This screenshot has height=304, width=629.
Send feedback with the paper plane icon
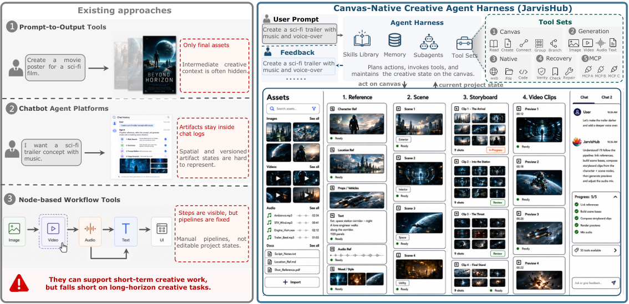pos(613,283)
